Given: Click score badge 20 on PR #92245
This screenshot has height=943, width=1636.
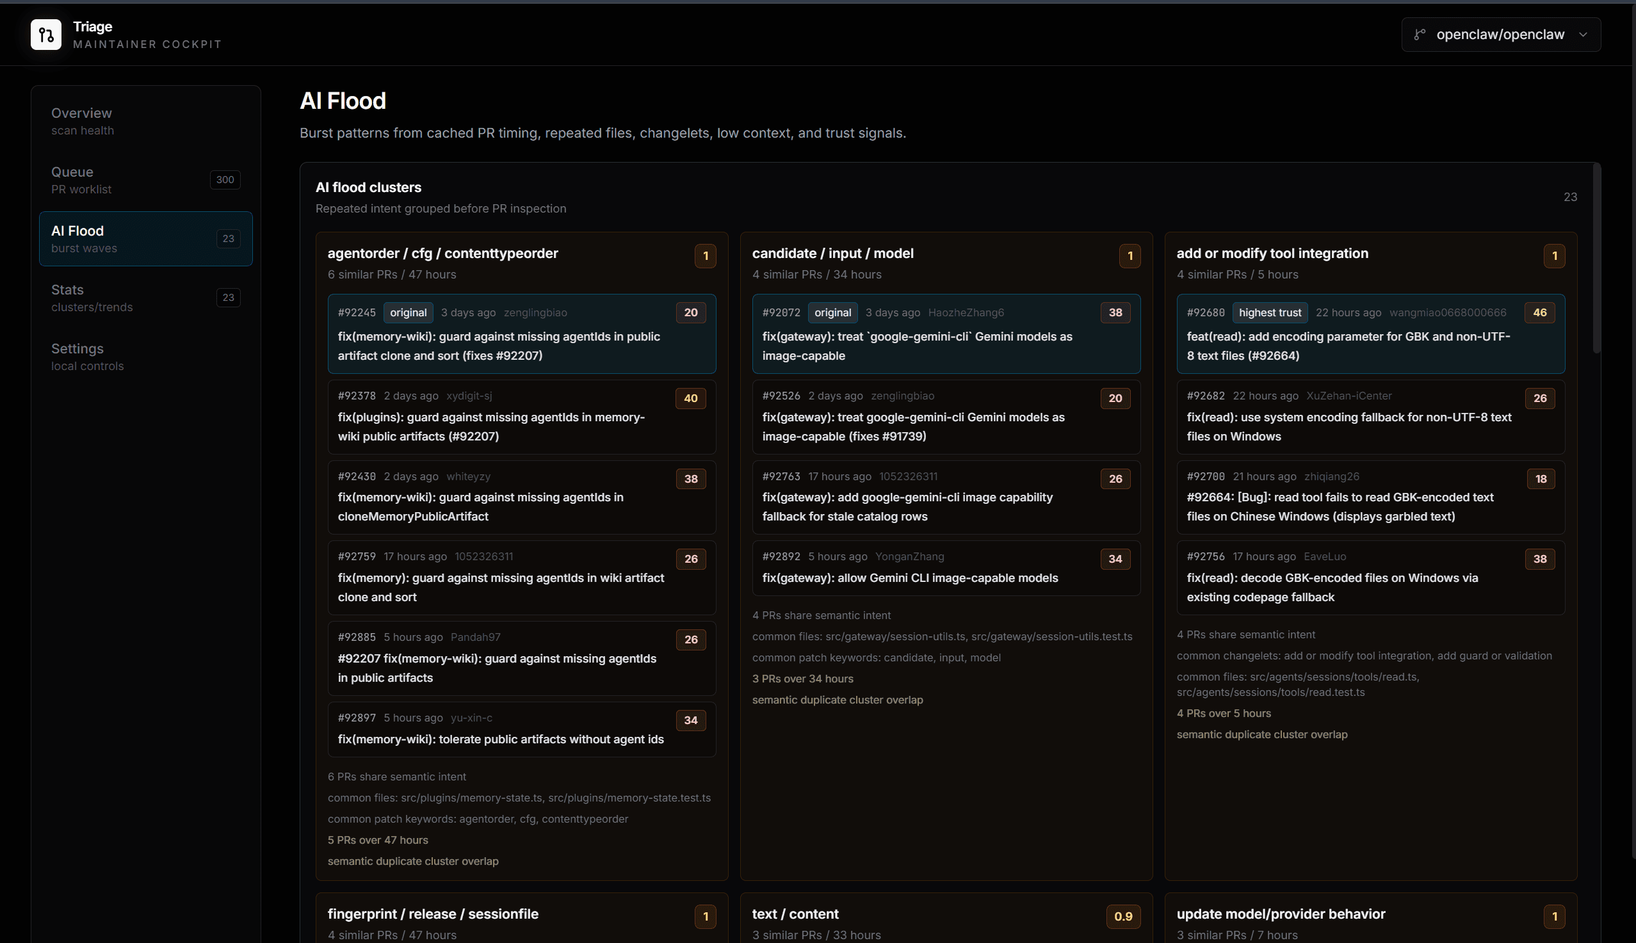Looking at the screenshot, I should coord(691,313).
